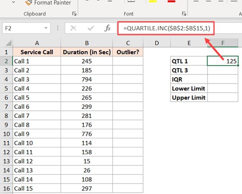Click the Duration (in Sec) header cell
The width and height of the screenshot is (242, 194).
(87, 52)
